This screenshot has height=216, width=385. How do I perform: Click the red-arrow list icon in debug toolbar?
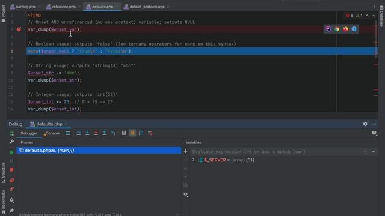pyautogui.click(x=150, y=133)
